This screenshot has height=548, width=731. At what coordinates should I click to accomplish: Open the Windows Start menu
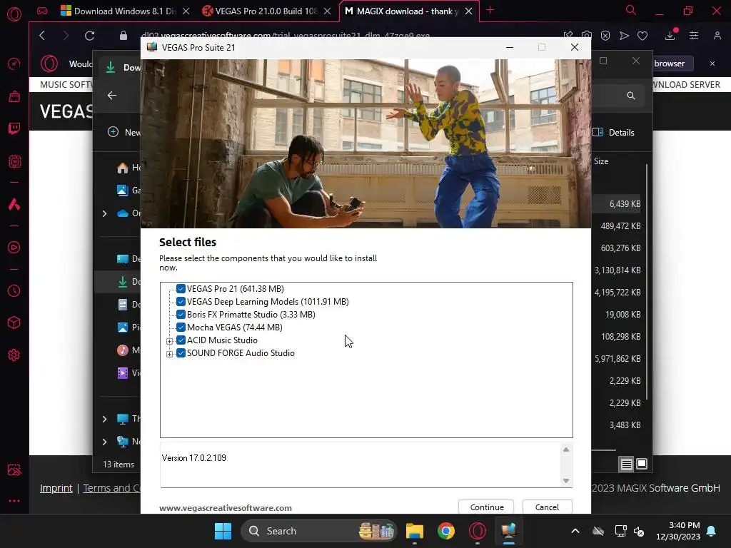click(x=223, y=531)
